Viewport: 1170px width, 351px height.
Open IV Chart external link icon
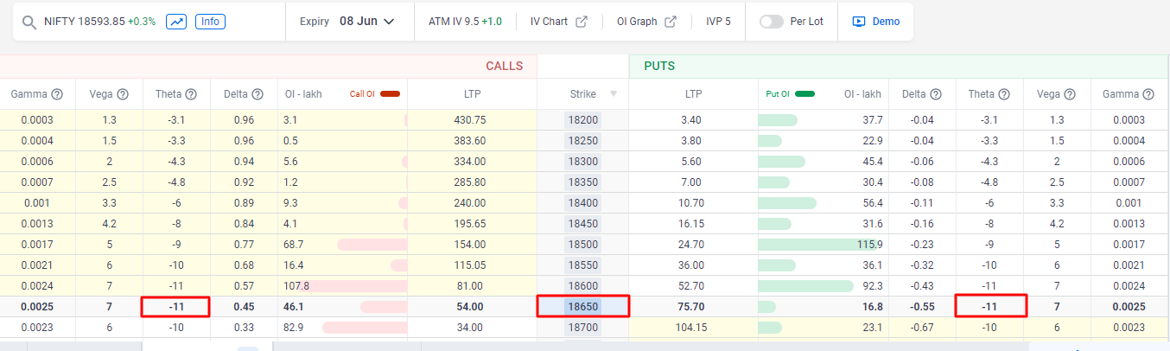click(x=582, y=22)
